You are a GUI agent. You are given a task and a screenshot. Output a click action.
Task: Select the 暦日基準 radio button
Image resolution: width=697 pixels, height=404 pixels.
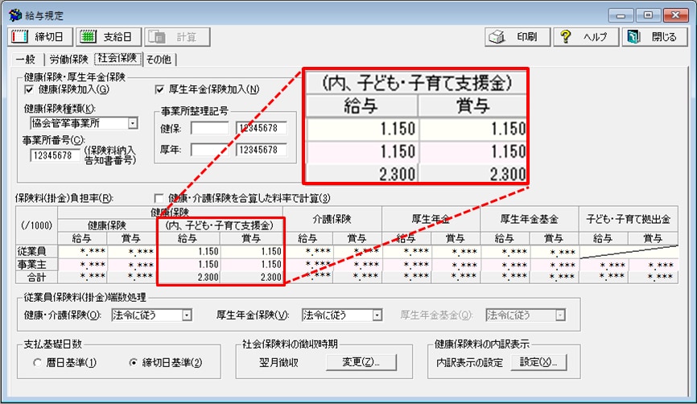coord(38,363)
